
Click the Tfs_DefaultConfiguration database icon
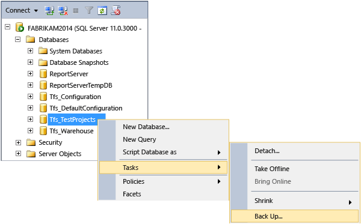tap(43, 107)
